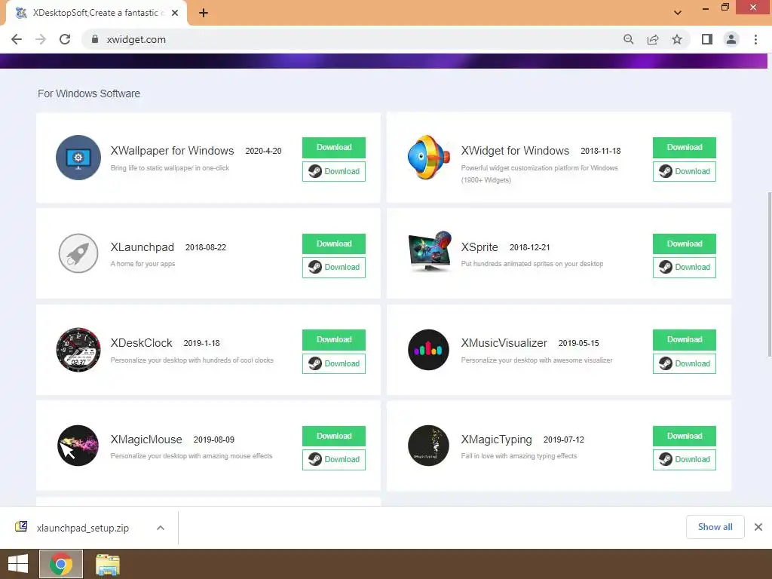772x579 pixels.
Task: Click the XDeskClock title text
Action: (141, 343)
